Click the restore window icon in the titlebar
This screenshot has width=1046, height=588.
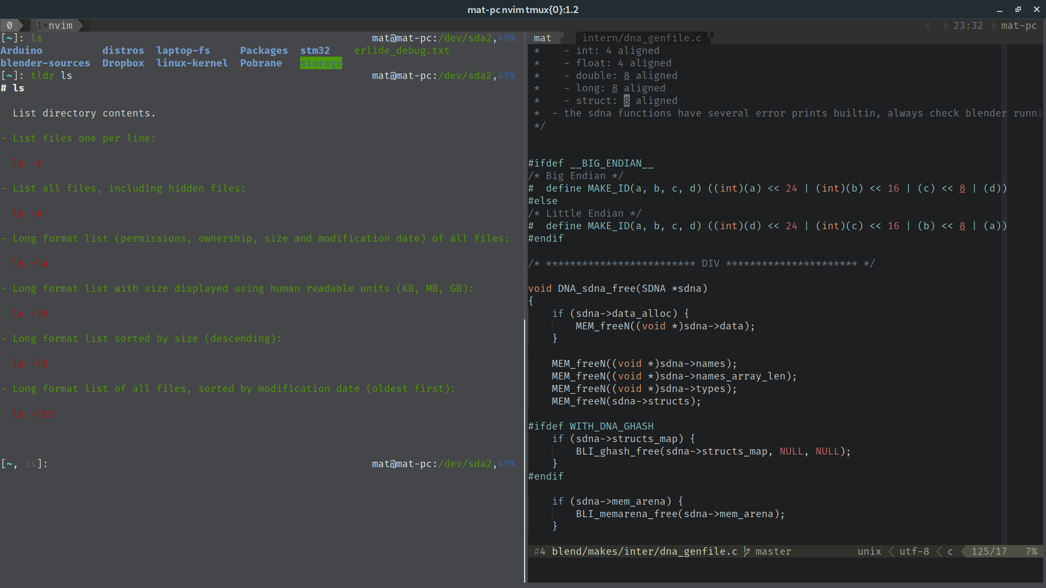tap(1018, 9)
